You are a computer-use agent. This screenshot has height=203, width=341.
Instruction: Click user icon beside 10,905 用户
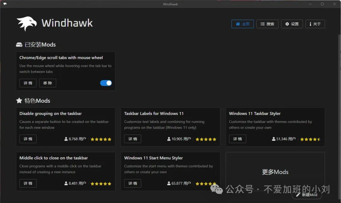point(169,139)
